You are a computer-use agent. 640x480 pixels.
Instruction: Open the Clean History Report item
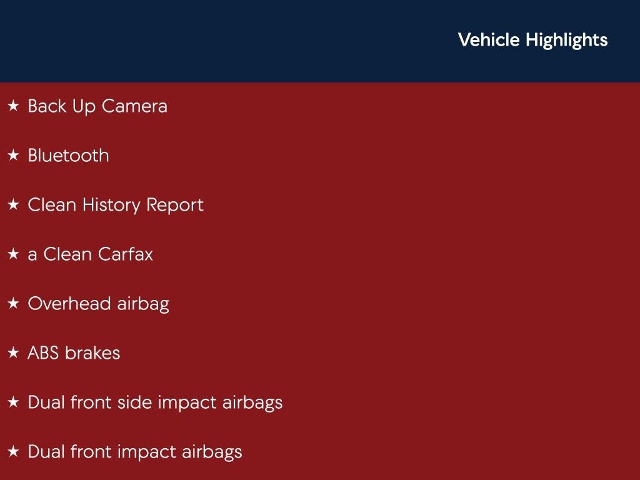[116, 205]
